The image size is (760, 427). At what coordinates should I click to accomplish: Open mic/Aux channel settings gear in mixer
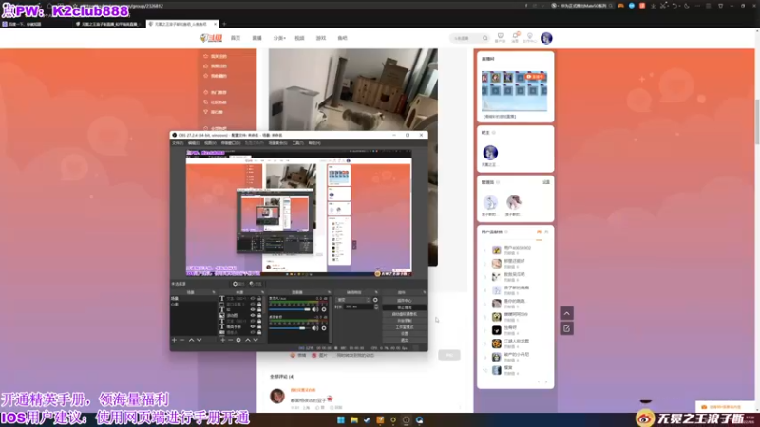[x=324, y=310]
